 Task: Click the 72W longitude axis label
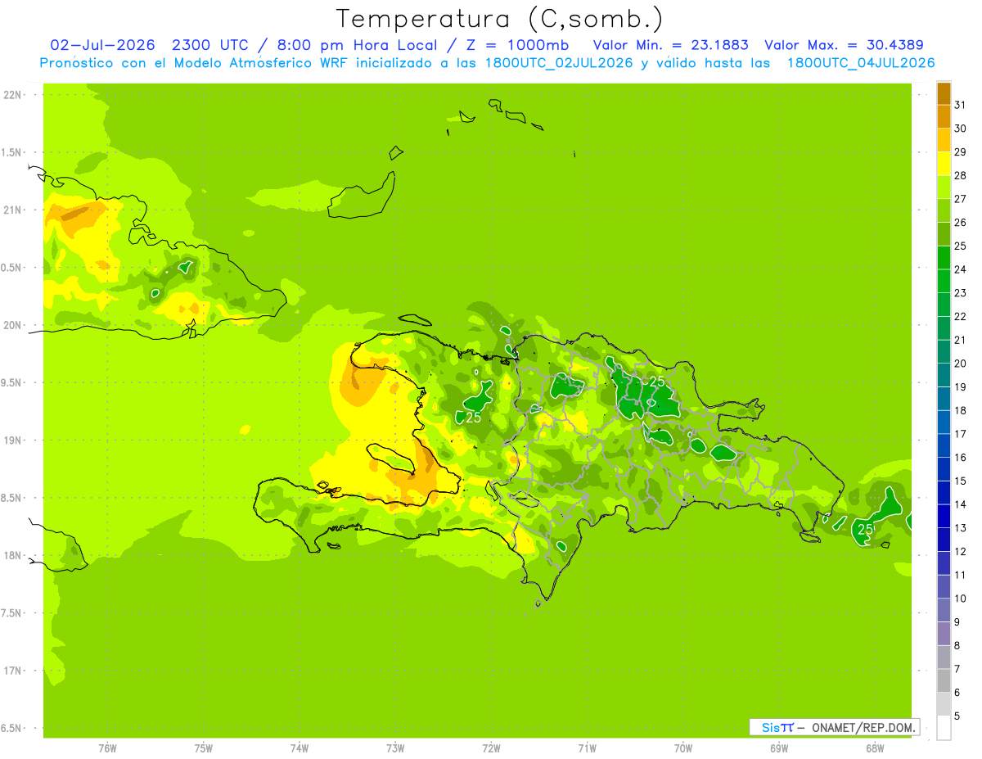pyautogui.click(x=491, y=748)
